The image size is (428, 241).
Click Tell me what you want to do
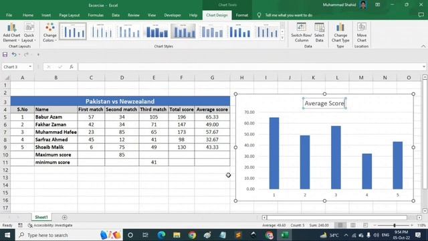[x=288, y=15]
